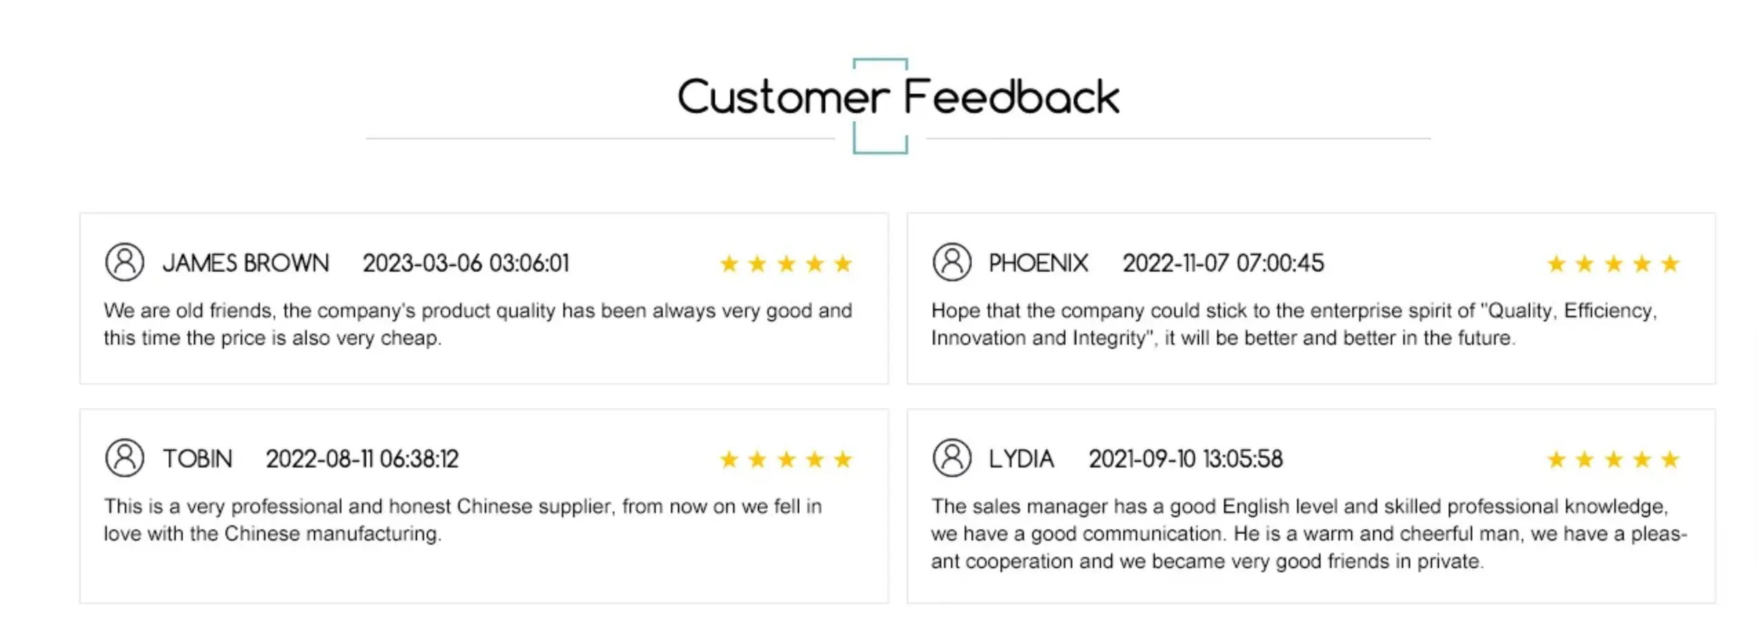Click Tobin's user avatar icon

click(x=125, y=458)
